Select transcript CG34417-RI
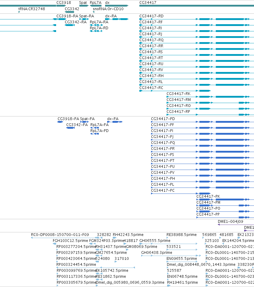The height and width of the screenshot is (287, 254). pyautogui.click(x=150, y=28)
